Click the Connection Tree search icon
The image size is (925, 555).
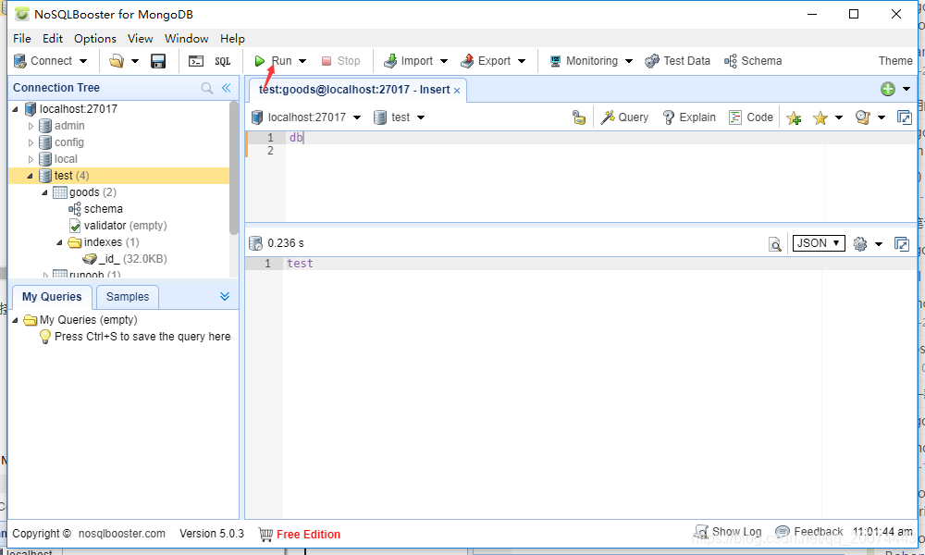point(207,88)
